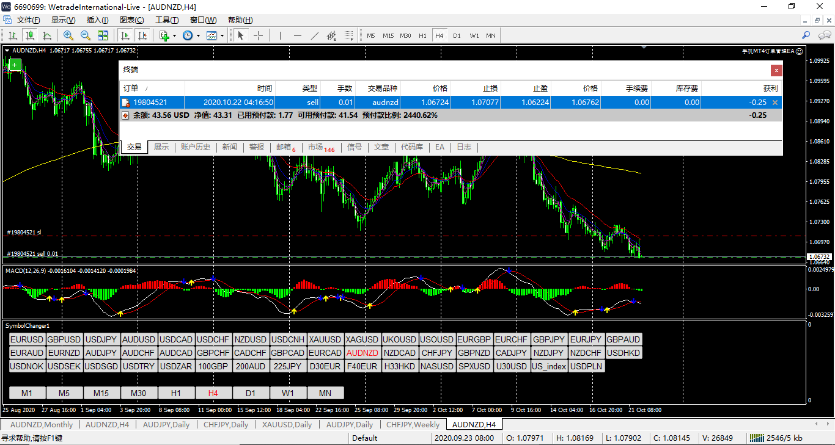This screenshot has height=445, width=835.
Task: Close the 终端 terminal panel
Action: point(776,70)
